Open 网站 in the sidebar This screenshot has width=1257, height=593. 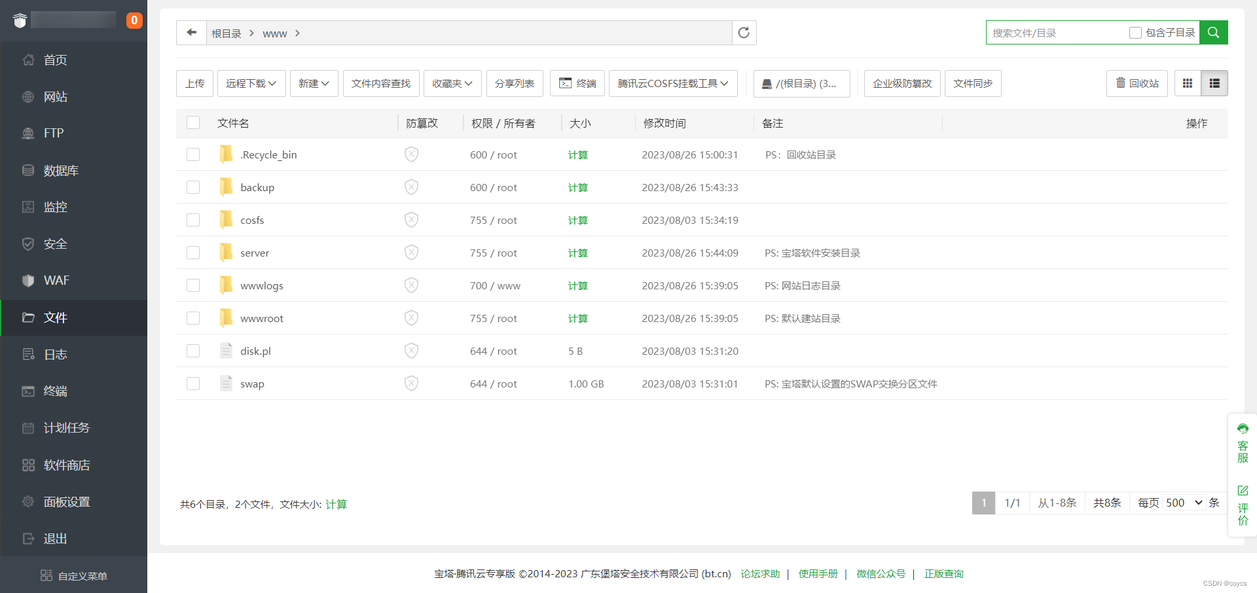(74, 96)
